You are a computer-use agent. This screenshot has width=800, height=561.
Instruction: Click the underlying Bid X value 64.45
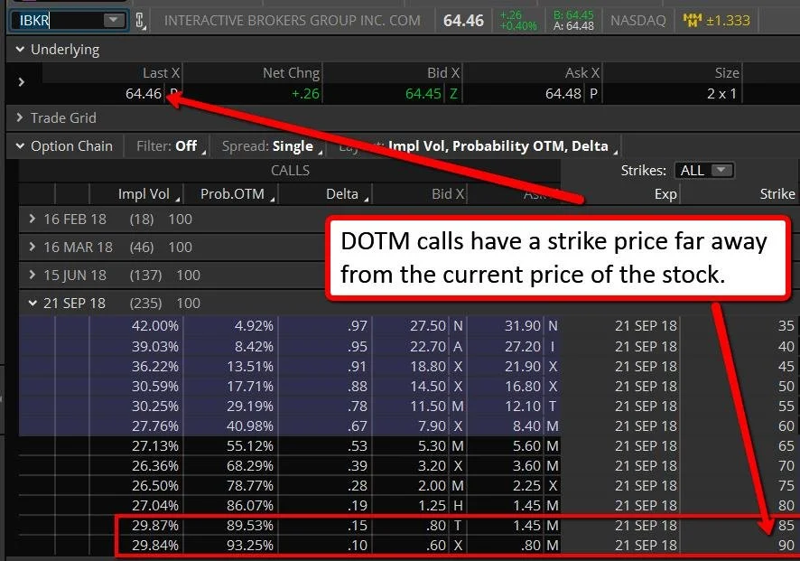point(423,94)
